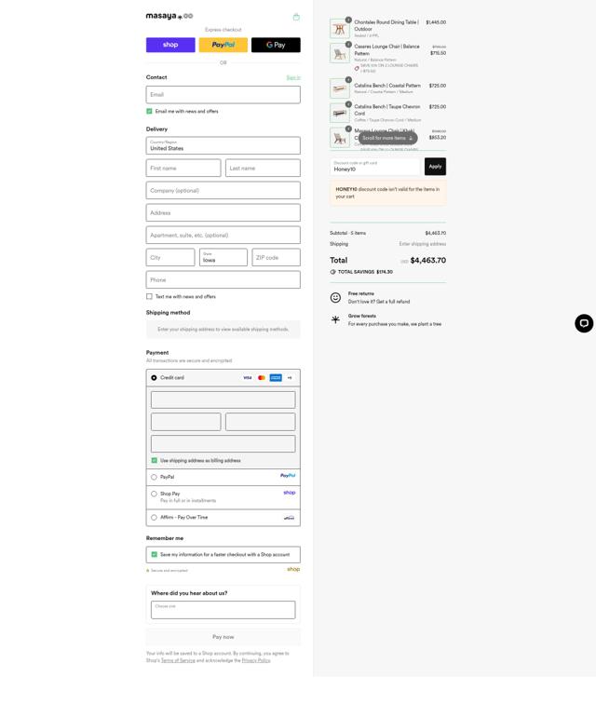Focus the Email input field
Image resolution: width=596 pixels, height=704 pixels.
click(223, 95)
